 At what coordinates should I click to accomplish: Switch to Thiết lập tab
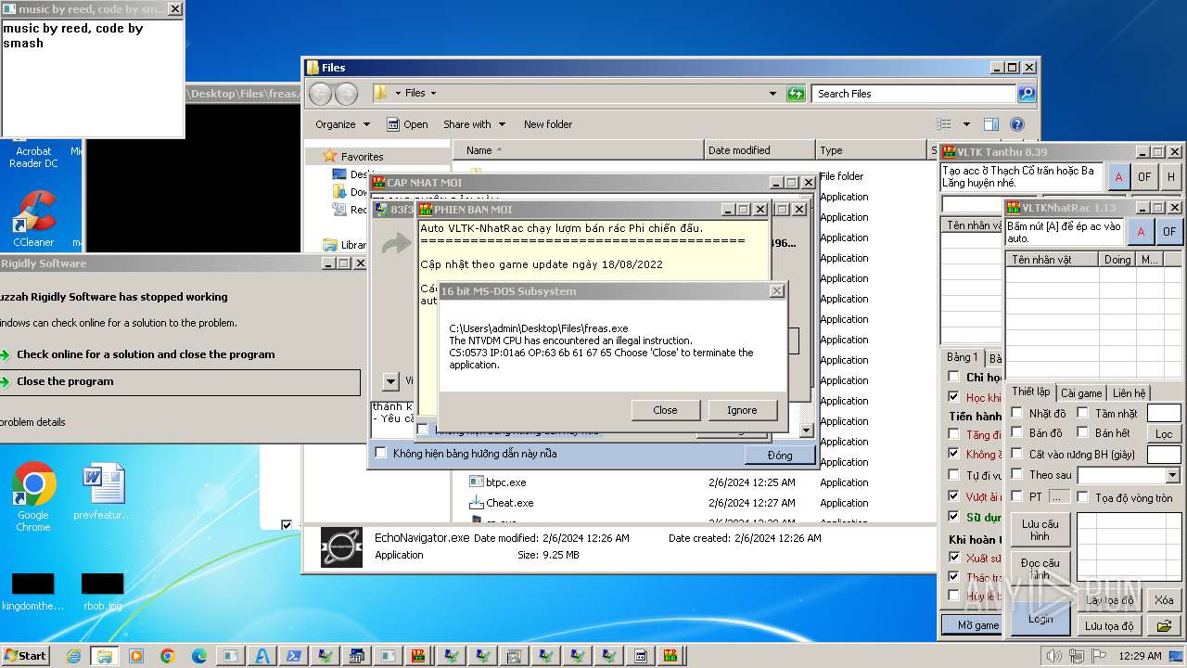tap(1030, 392)
